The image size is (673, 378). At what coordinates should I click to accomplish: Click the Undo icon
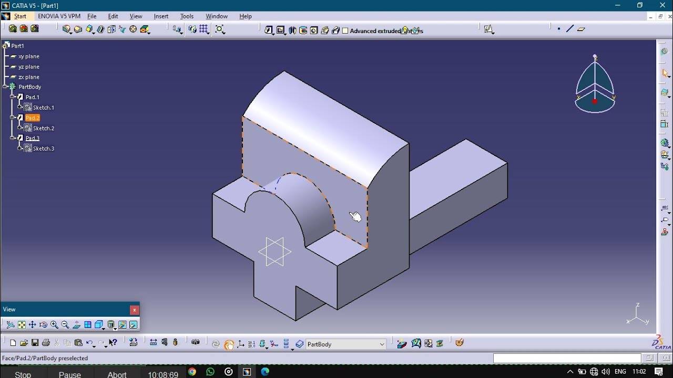tap(90, 343)
